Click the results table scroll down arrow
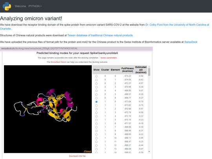The width and height of the screenshot is (212, 159). 149,152
